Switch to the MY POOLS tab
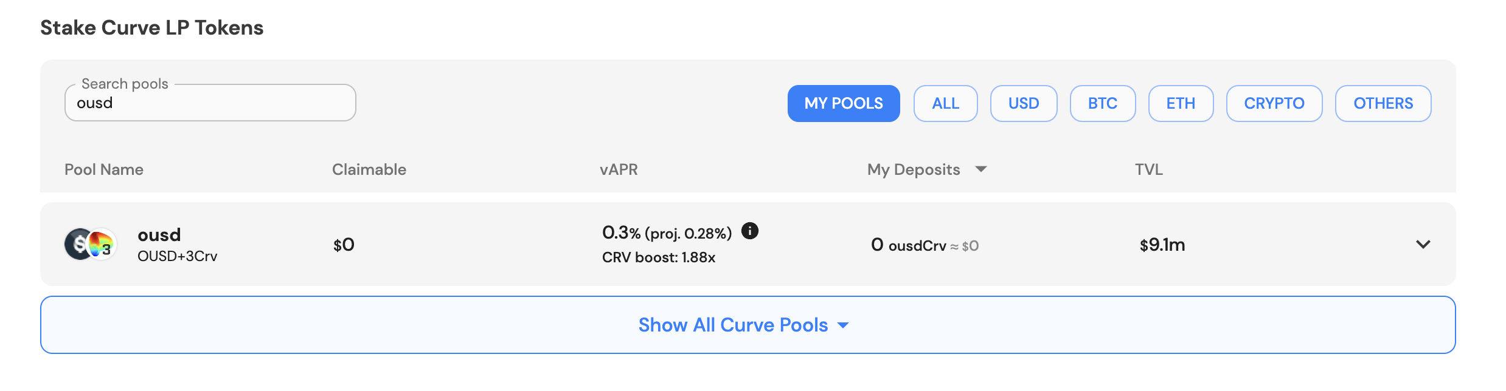Viewport: 1506px width, 391px height. tap(844, 103)
